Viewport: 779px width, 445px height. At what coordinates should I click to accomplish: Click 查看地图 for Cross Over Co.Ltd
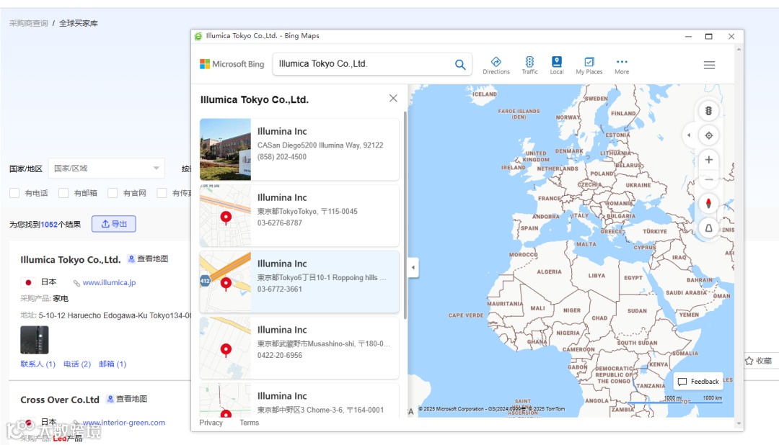click(x=127, y=399)
